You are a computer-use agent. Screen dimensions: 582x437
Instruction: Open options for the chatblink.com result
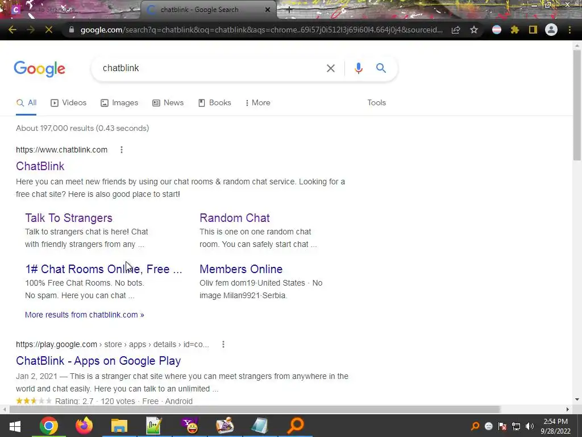(122, 150)
